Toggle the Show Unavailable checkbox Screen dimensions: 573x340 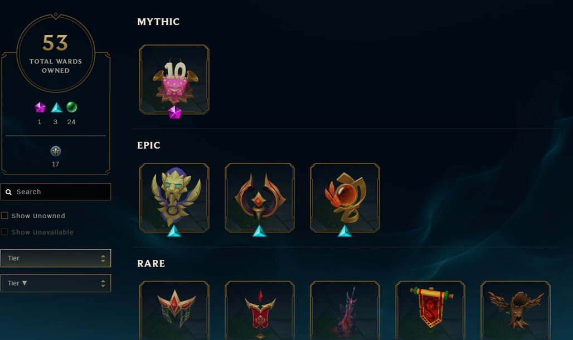point(5,232)
